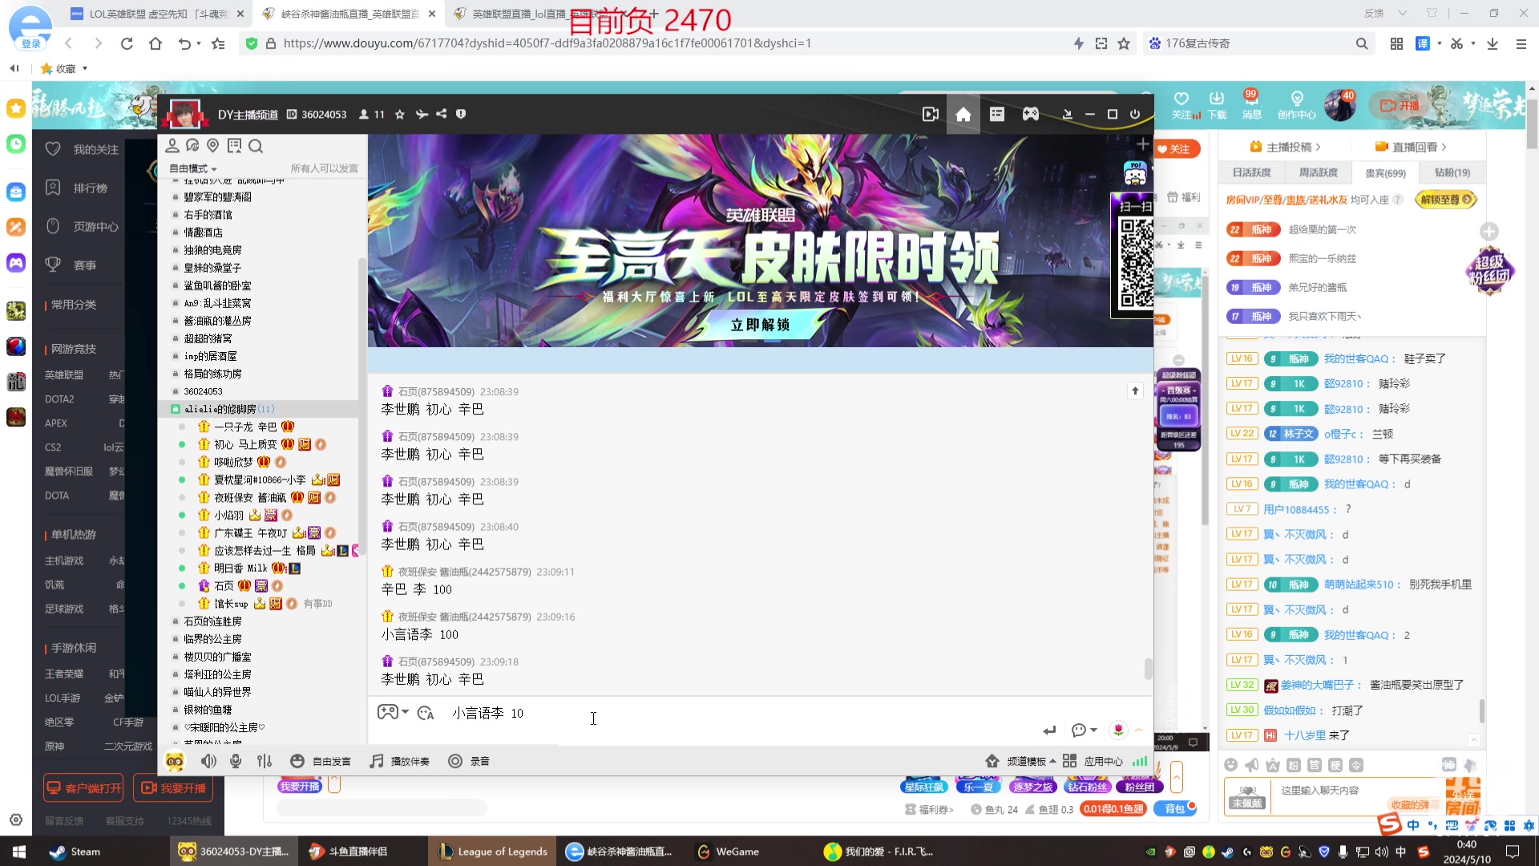This screenshot has height=866, width=1539.
Task: Switch to the 周活跃度 tab
Action: point(1318,172)
